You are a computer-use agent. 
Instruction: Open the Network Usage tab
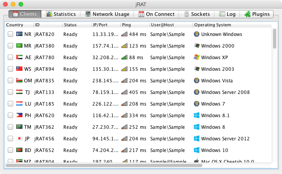click(x=107, y=14)
